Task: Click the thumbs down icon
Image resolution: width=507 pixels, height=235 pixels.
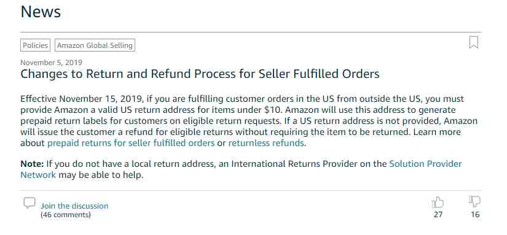Action: (x=474, y=201)
